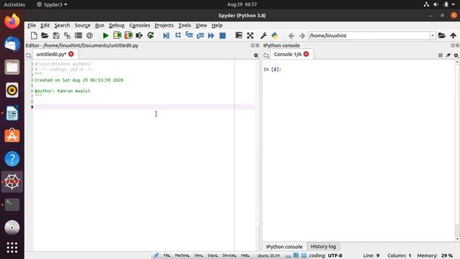The width and height of the screenshot is (460, 259).
Task: Click the debugger Continue execution icon
Action: pos(211,35)
